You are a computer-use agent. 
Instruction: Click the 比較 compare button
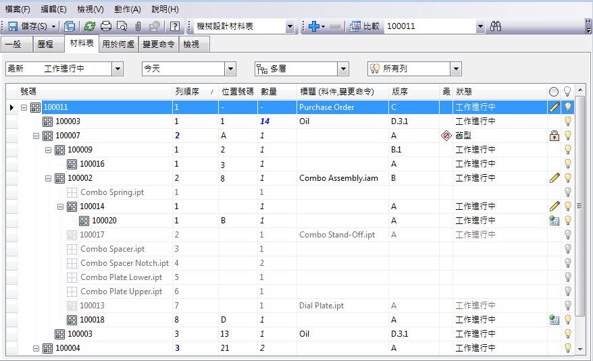[x=365, y=26]
